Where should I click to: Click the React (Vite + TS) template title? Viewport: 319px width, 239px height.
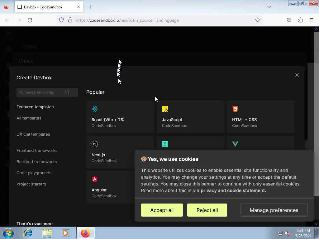click(x=108, y=120)
